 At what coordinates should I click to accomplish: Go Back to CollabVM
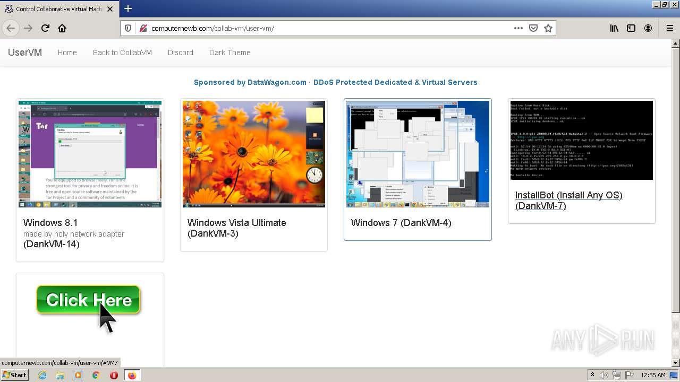[x=122, y=53]
